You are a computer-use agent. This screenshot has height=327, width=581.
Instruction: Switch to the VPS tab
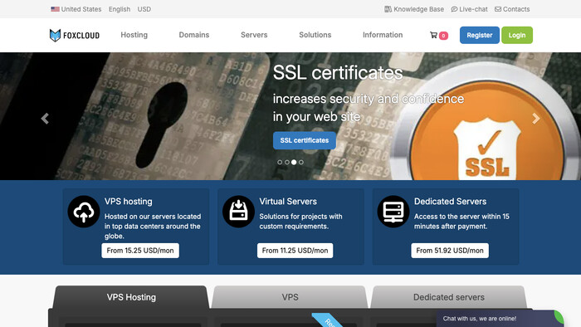(290, 297)
